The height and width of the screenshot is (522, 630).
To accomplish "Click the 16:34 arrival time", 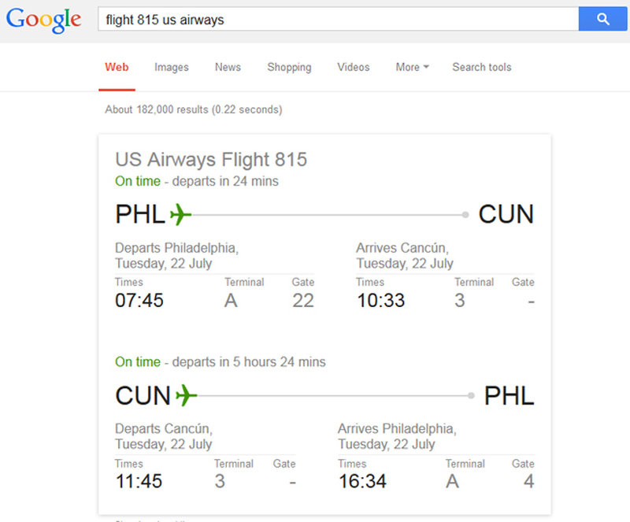I will click(x=362, y=481).
